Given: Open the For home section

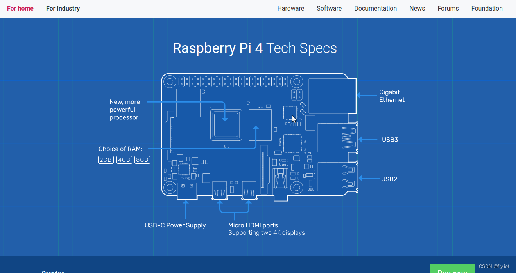Looking at the screenshot, I should (x=20, y=8).
